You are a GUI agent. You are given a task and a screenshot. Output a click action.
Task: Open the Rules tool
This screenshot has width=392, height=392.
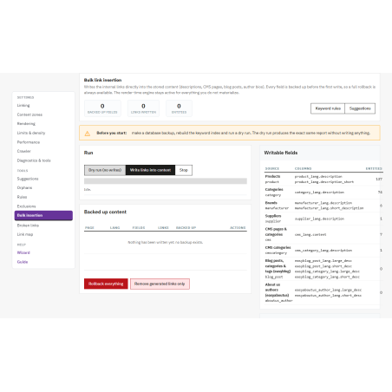(22, 197)
